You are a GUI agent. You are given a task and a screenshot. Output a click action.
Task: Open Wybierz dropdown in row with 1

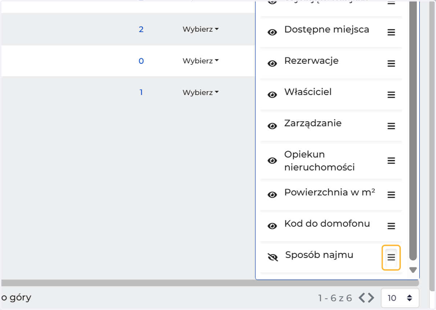pos(201,93)
